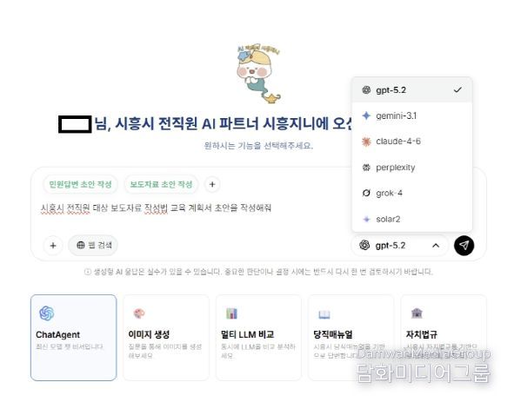Pick claude-4-6 in the model dropdown
Viewport: 514px width, 402px height.
coord(411,142)
